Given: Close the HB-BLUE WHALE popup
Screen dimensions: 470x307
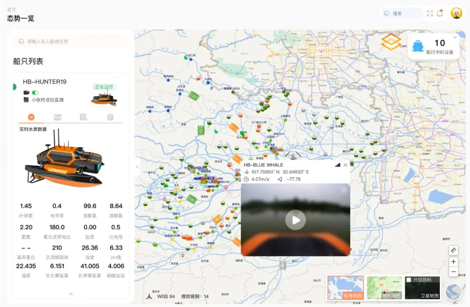Looking at the screenshot, I should tap(346, 165).
